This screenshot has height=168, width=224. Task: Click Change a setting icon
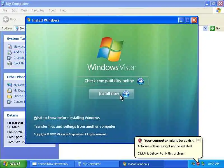10,58
